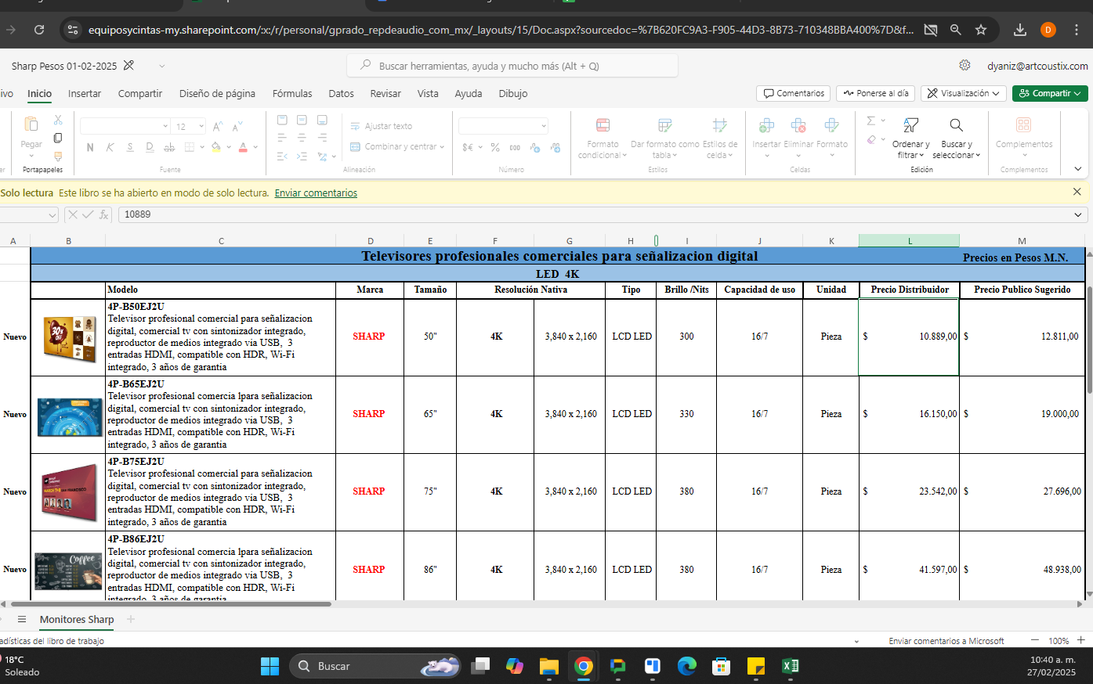Click the align middle vertically icon
The image size is (1093, 684).
point(302,120)
